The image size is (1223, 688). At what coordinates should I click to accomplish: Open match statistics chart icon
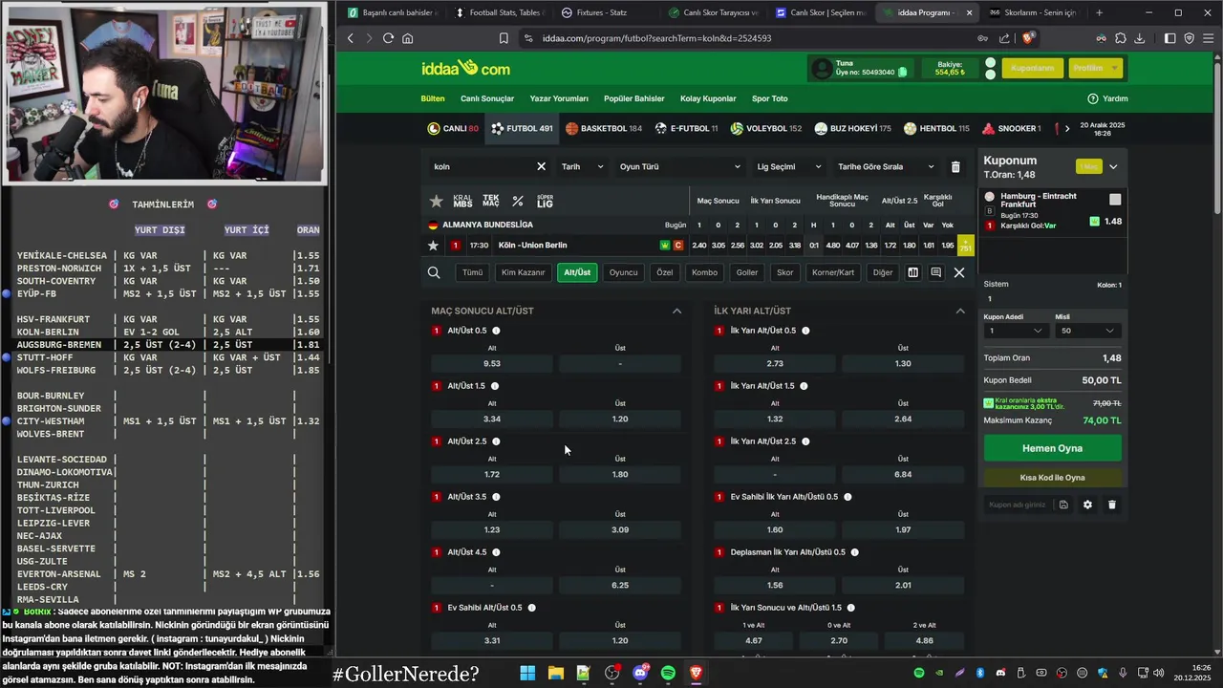tap(912, 272)
